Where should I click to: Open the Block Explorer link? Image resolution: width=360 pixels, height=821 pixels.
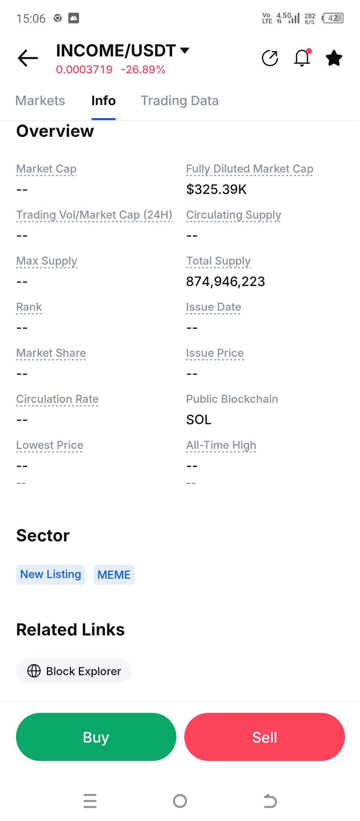point(83,671)
